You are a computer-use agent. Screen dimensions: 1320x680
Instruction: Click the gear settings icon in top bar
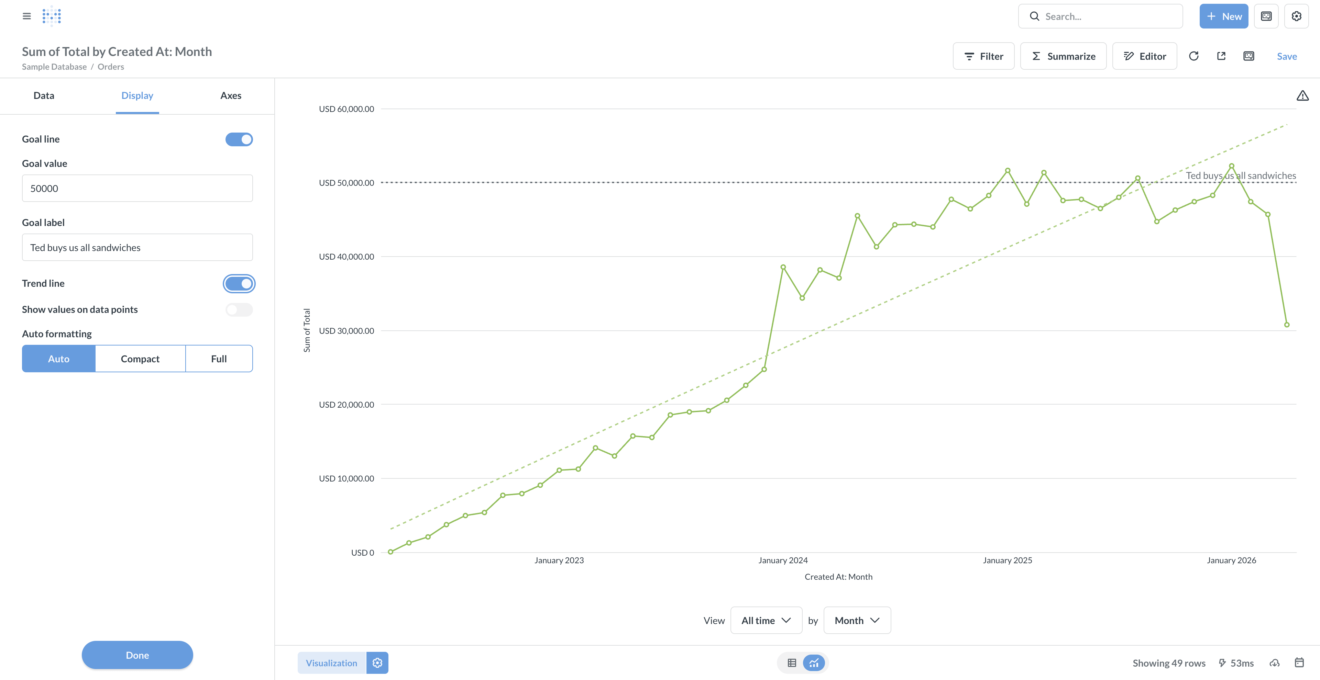point(1296,16)
